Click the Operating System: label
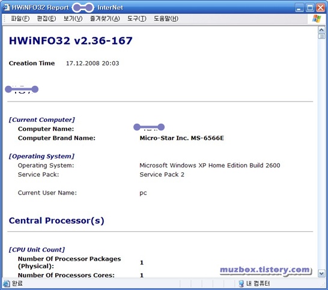This screenshot has height=290, width=328. [x=46, y=165]
